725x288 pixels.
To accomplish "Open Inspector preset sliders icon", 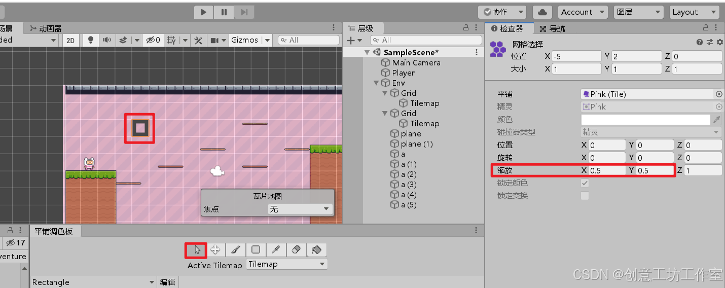I will pos(709,43).
